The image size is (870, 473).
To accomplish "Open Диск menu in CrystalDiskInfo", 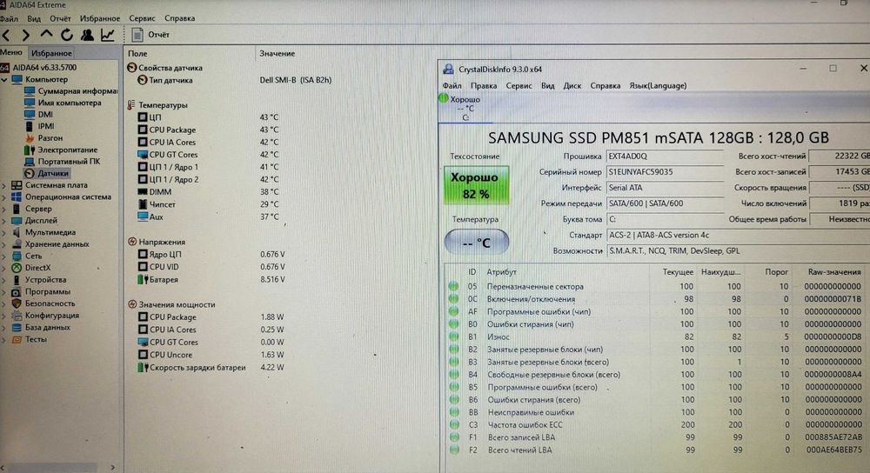I will pyautogui.click(x=572, y=86).
